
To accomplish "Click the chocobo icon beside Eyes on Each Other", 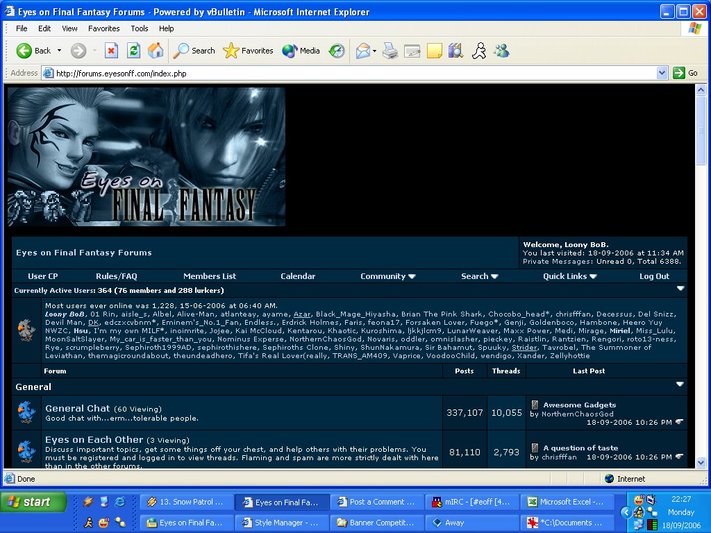I will click(x=26, y=451).
